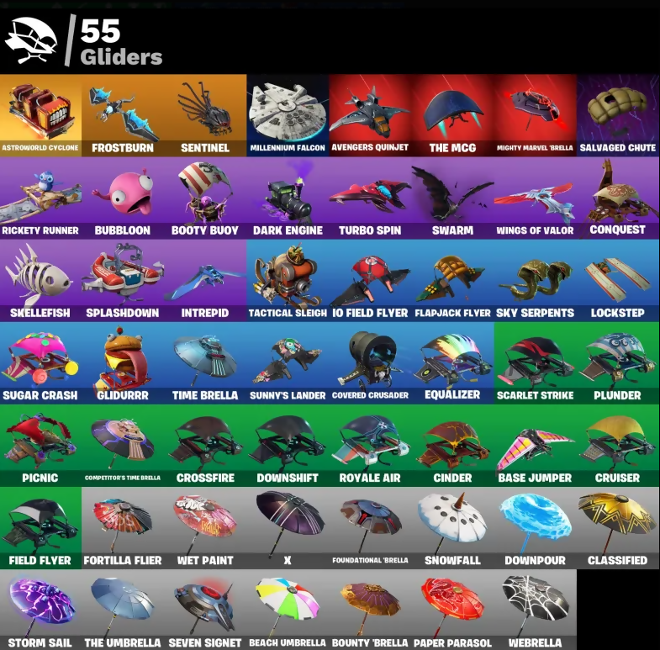Select the Wings of Valor glider
The width and height of the screenshot is (660, 650).
(x=535, y=198)
